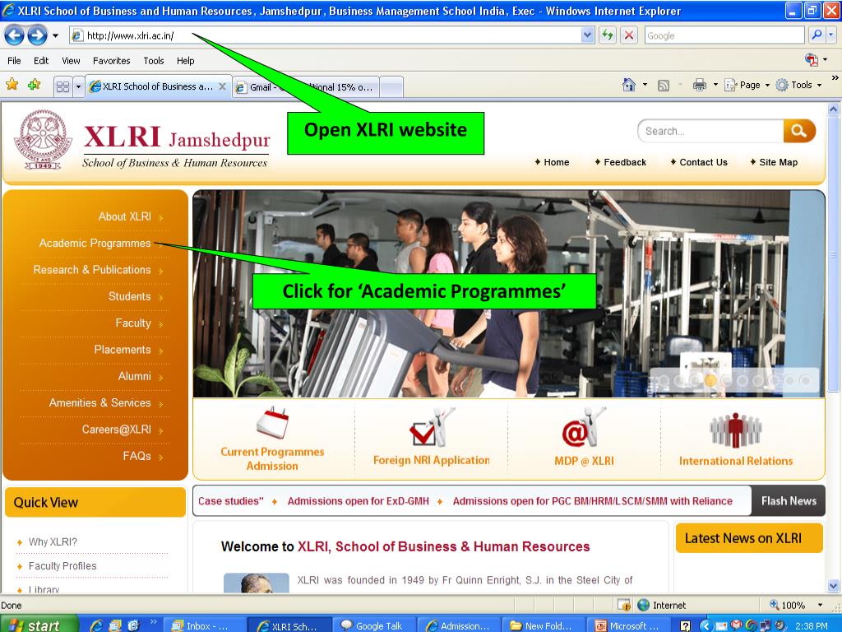Select the highlighted yellow slideshow dot

(710, 380)
